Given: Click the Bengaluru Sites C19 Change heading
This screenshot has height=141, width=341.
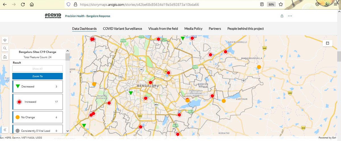Looking at the screenshot, I should pyautogui.click(x=38, y=52).
